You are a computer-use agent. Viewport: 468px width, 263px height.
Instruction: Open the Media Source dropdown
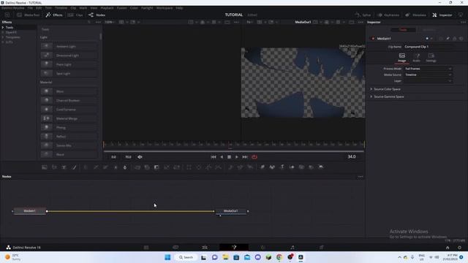click(x=428, y=75)
